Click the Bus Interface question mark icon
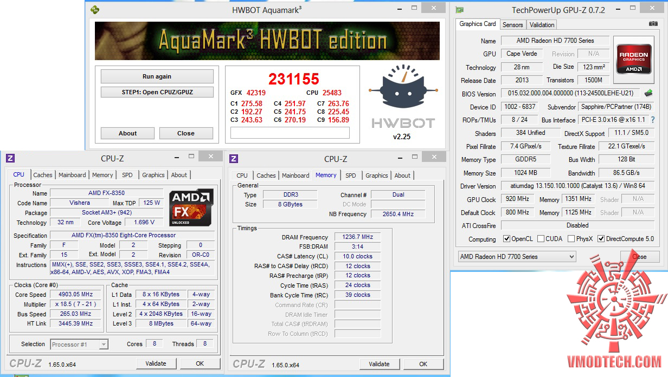This screenshot has height=377, width=668. [x=653, y=120]
